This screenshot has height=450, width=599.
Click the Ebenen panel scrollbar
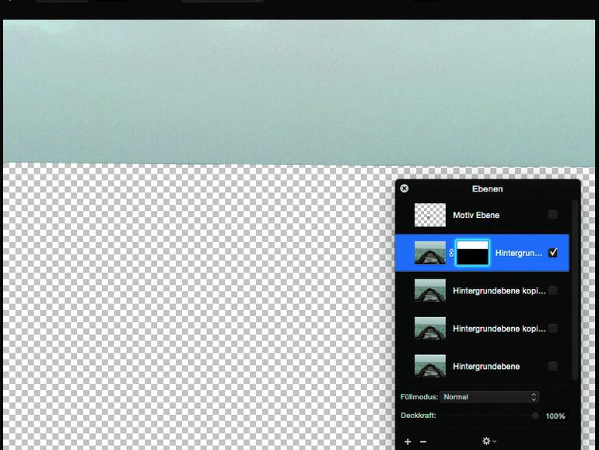576,290
